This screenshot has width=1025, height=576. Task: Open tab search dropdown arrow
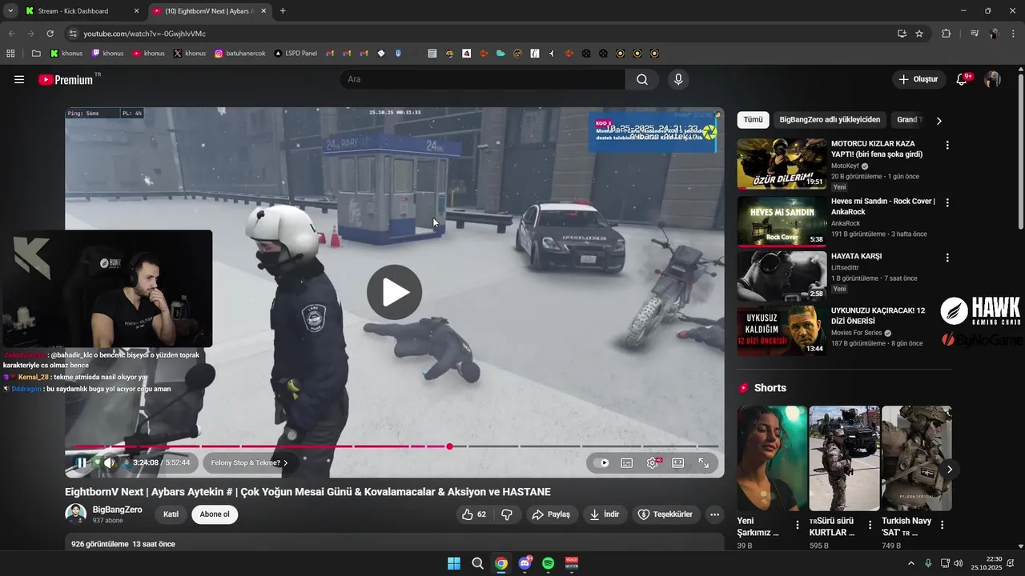tap(10, 11)
